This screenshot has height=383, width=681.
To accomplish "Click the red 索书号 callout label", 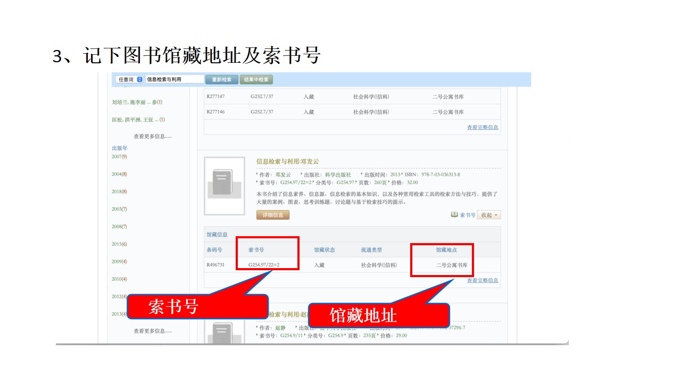I will click(173, 306).
